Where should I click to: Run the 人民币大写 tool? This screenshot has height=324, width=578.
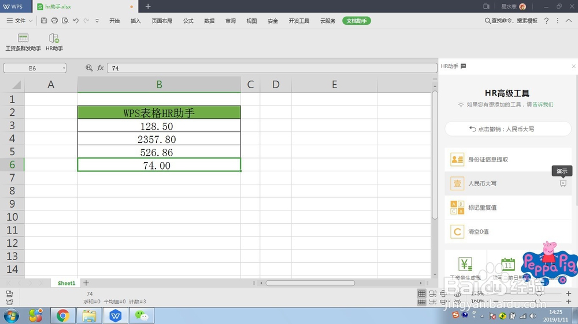(x=508, y=183)
